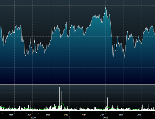This screenshot has width=155, height=119.
Task: Click the Jun label above 2011
Action: click(x=102, y=115)
